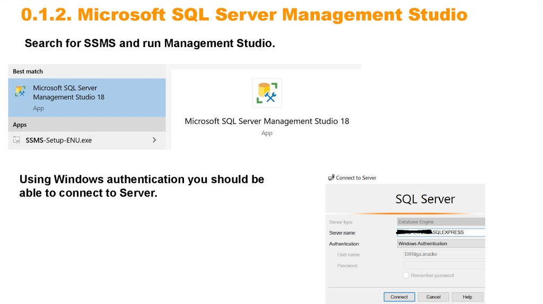Click the SQL Server banner heading
The width and height of the screenshot is (543, 304).
tap(425, 200)
